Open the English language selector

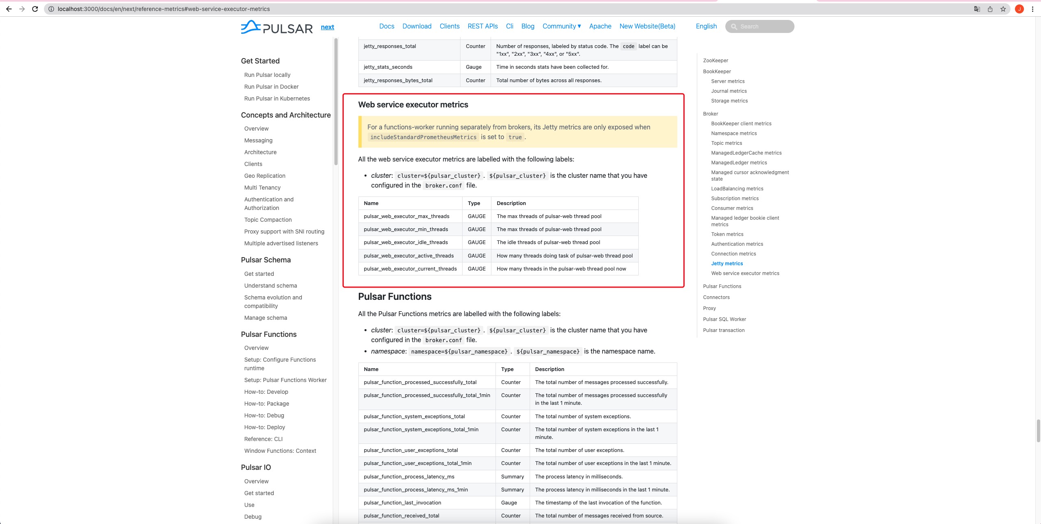(x=706, y=26)
